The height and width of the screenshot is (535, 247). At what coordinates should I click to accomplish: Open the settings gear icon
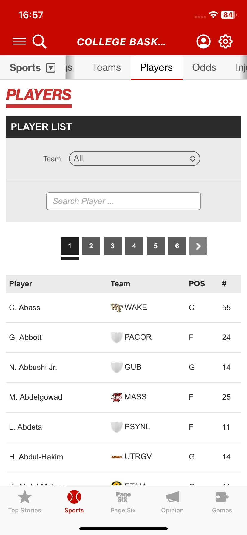tap(226, 41)
